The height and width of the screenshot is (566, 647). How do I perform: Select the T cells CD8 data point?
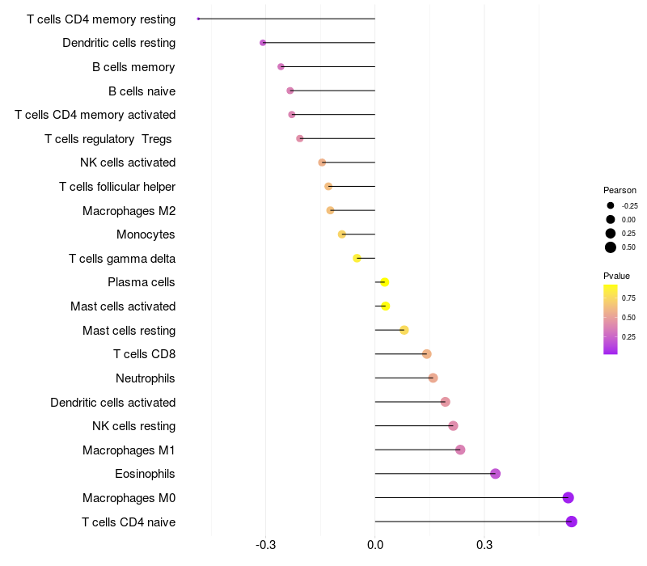pos(427,354)
